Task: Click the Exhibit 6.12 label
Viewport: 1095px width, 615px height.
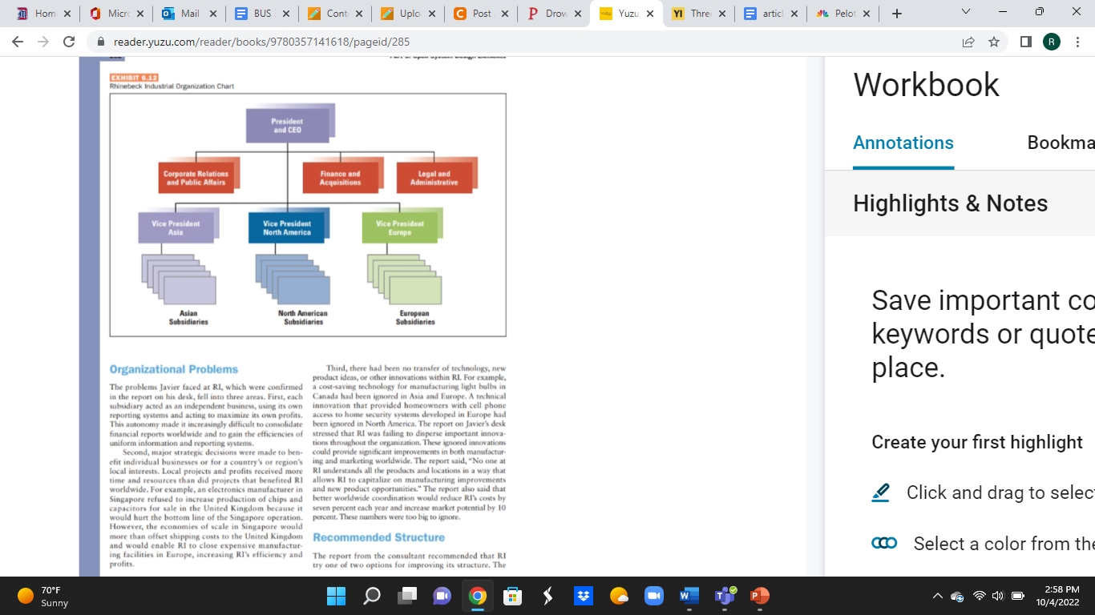Action: tap(133, 78)
